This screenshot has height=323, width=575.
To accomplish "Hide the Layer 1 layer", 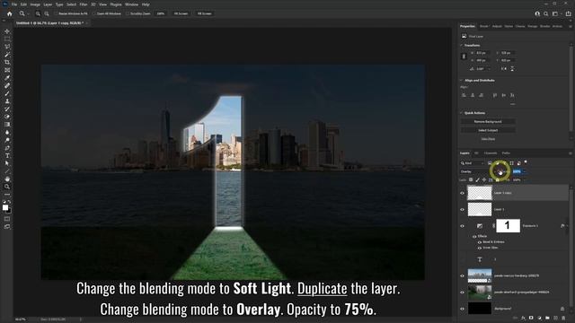I will (x=463, y=209).
